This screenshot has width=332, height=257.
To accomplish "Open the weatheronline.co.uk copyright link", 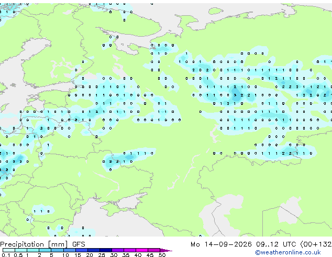I will pos(288,252).
